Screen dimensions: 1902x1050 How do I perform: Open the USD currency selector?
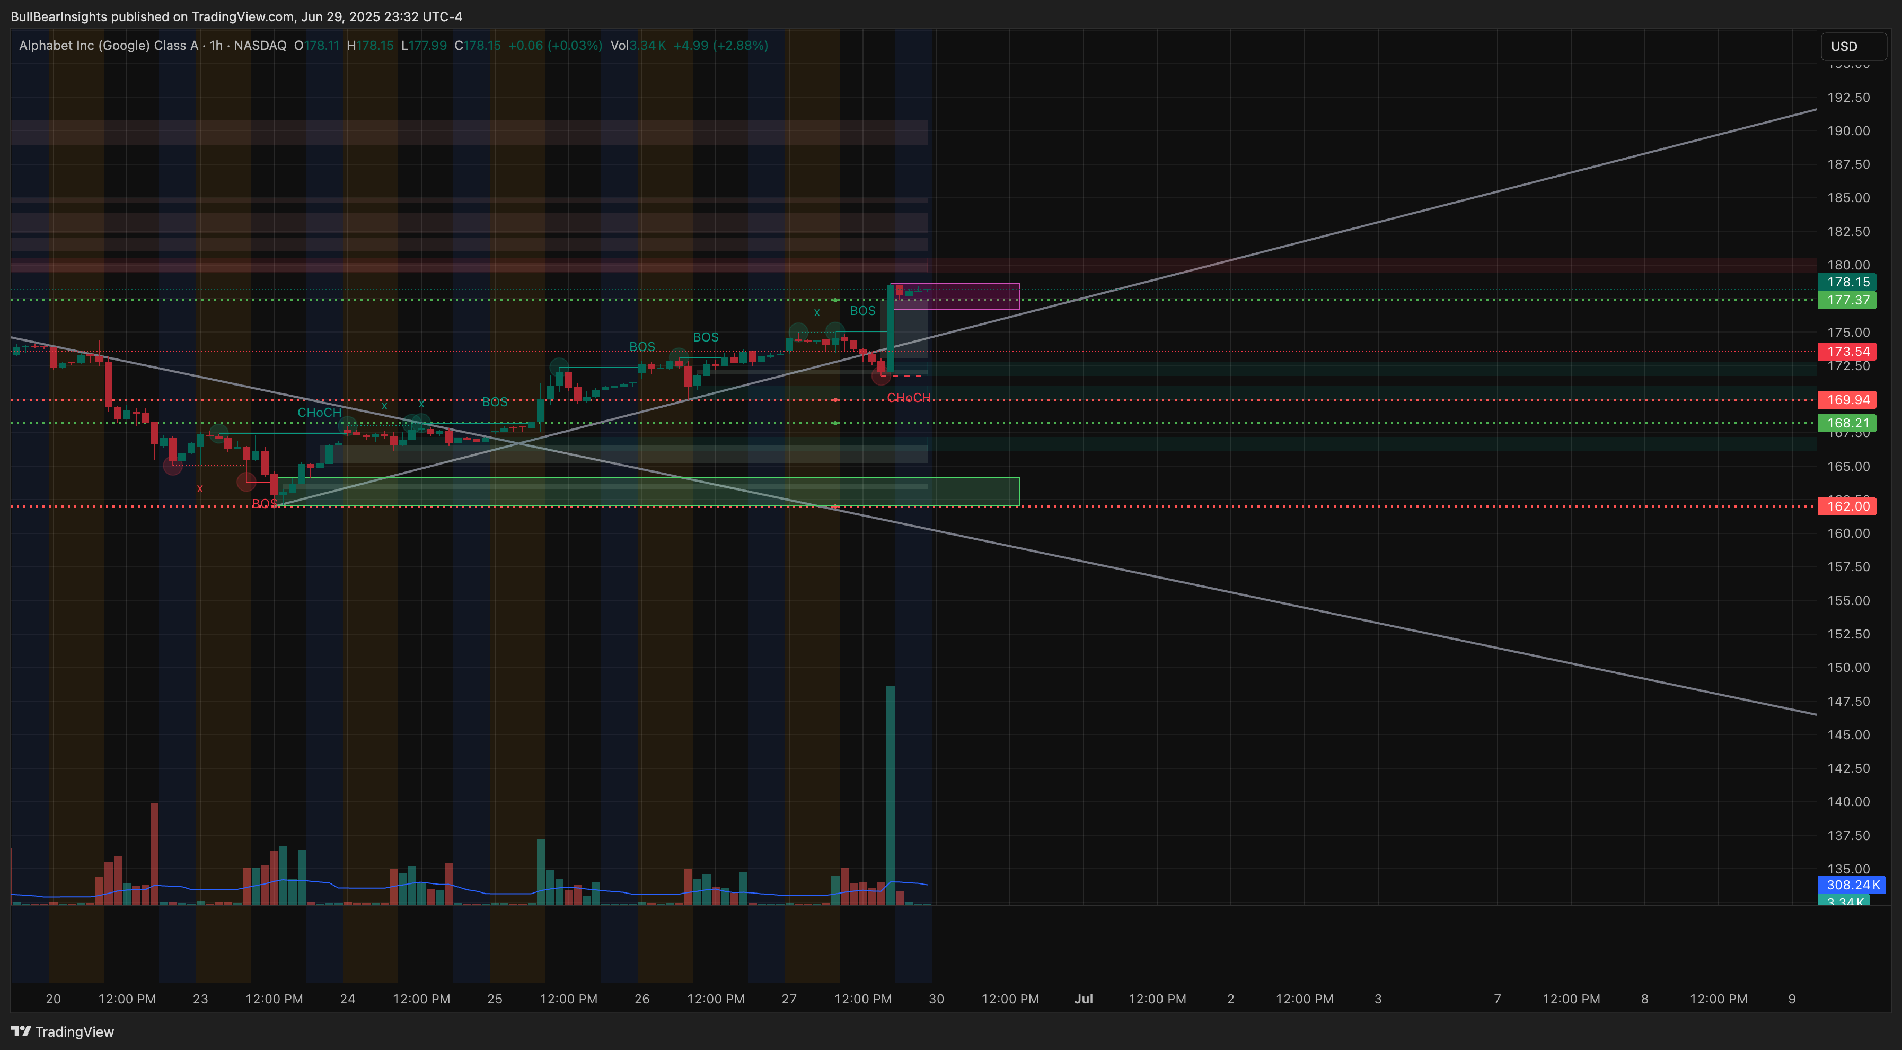[x=1853, y=46]
